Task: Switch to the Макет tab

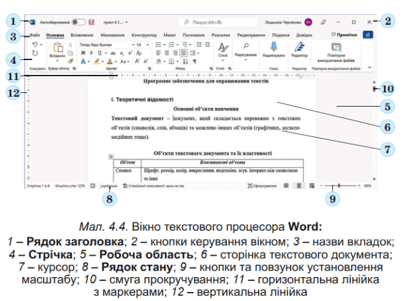Action: pyautogui.click(x=169, y=35)
